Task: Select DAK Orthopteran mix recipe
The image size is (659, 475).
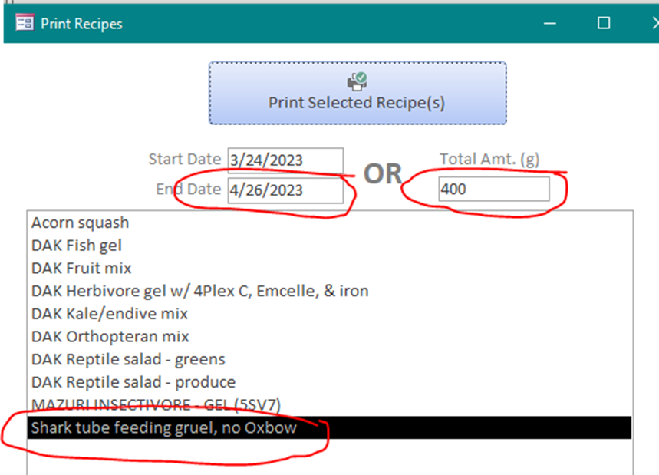Action: [330, 336]
